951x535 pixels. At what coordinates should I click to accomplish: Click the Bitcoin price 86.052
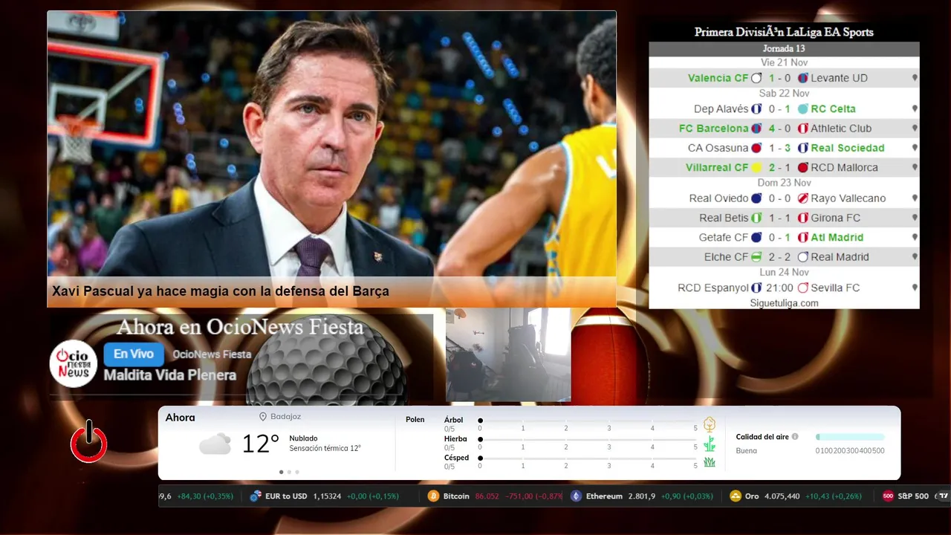(x=487, y=496)
